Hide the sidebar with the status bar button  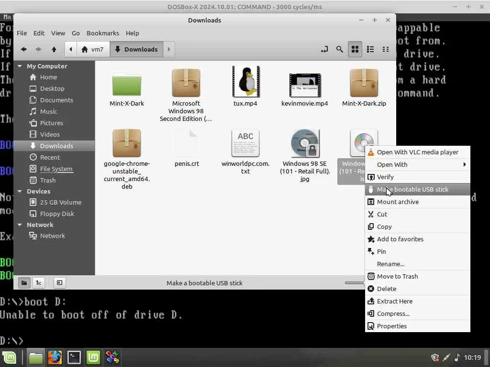(59, 283)
